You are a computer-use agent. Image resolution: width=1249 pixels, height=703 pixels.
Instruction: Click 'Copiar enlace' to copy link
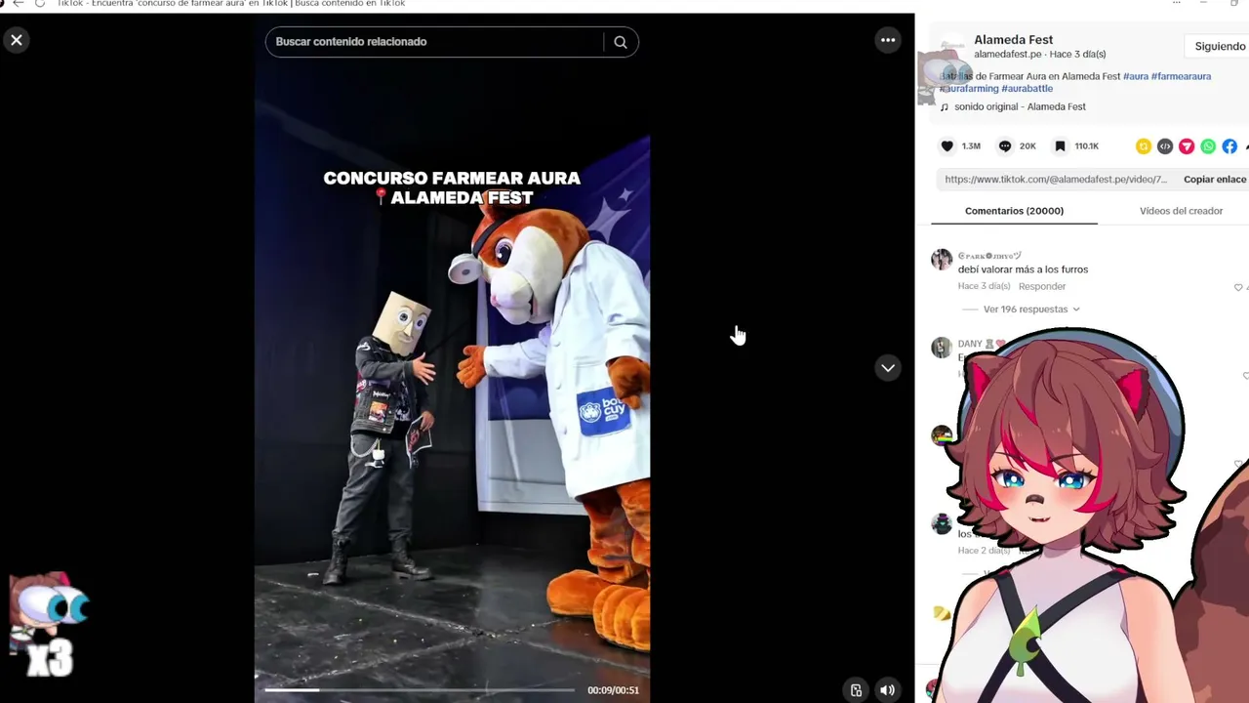tap(1215, 180)
